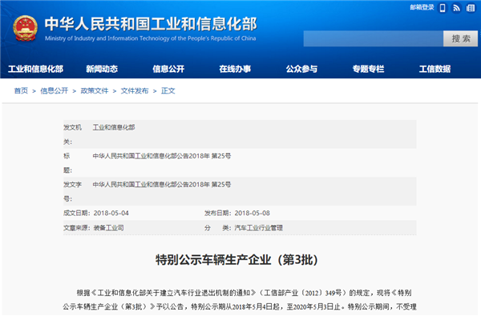Click the body paragraph starting 根据《工业和信息化部

click(240, 299)
